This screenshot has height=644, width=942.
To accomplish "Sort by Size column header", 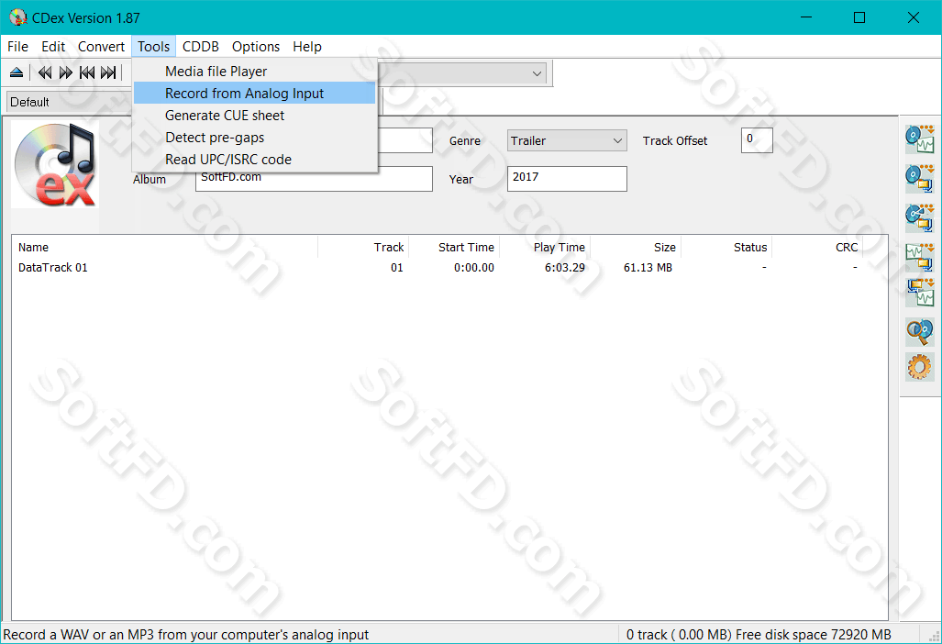I will [635, 248].
